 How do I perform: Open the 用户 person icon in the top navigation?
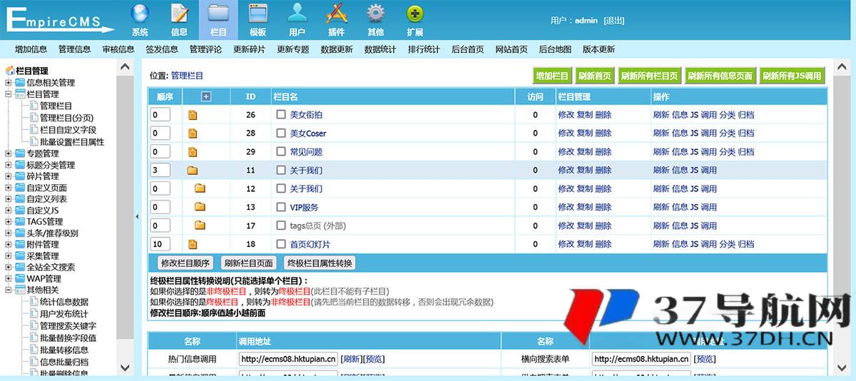(297, 14)
